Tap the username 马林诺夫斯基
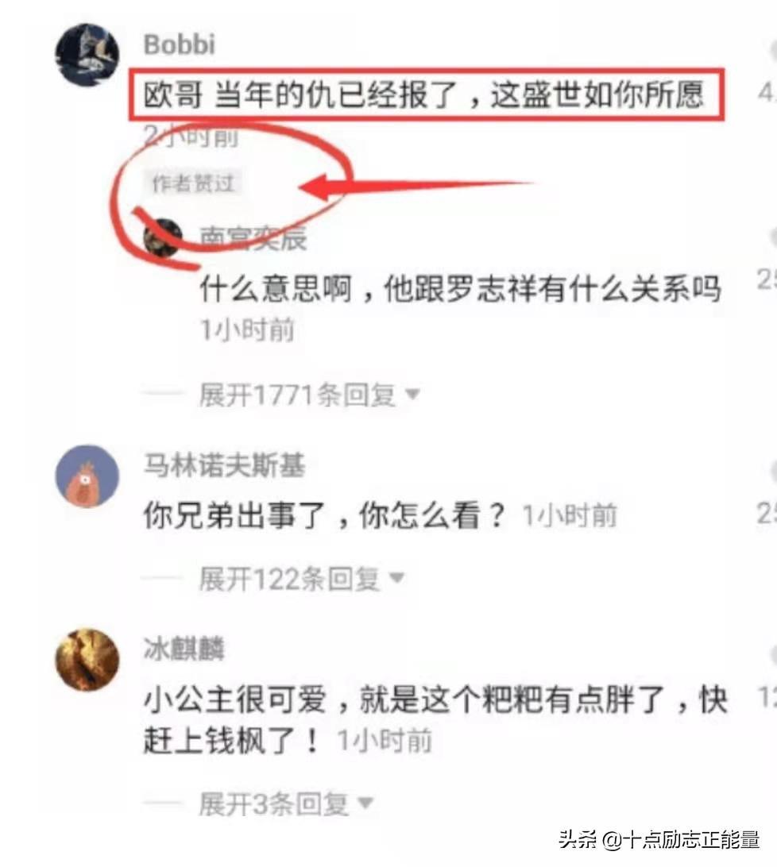 click(x=224, y=465)
